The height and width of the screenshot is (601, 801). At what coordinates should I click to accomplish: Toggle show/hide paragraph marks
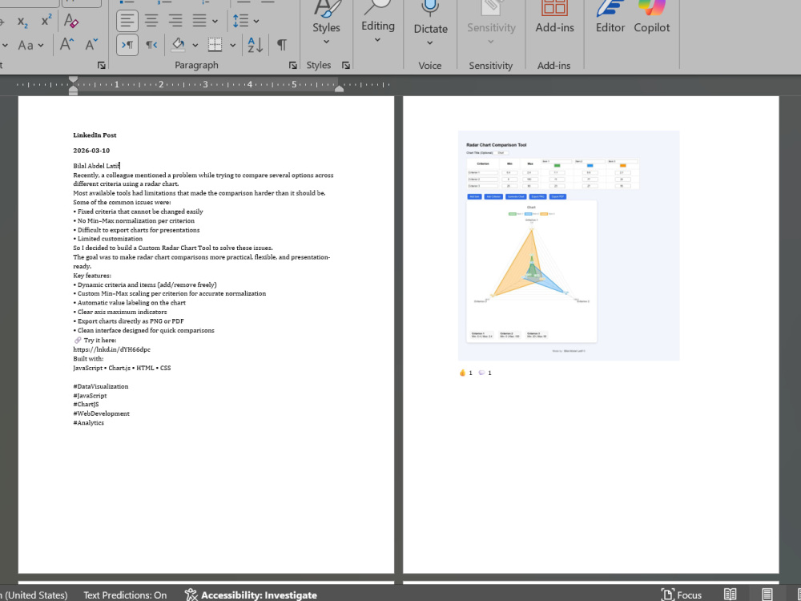[x=281, y=45]
